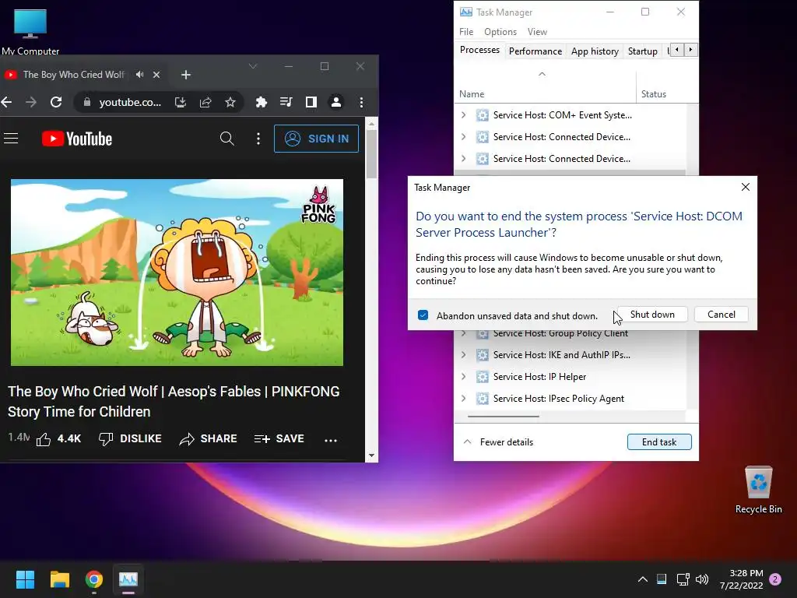Open Task Manager View menu
This screenshot has height=598, width=797.
click(537, 32)
